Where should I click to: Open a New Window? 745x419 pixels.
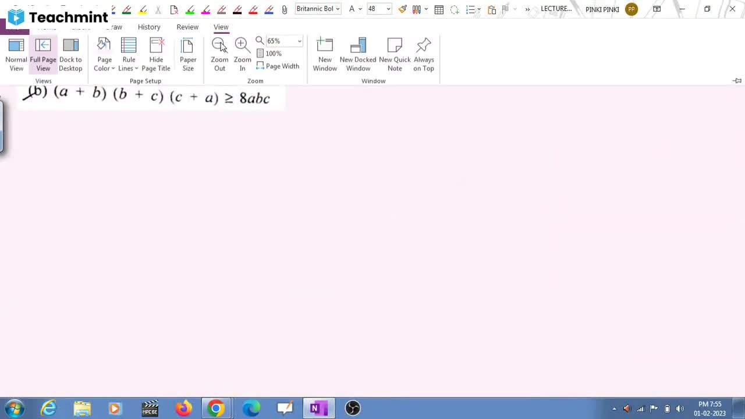tap(325, 55)
